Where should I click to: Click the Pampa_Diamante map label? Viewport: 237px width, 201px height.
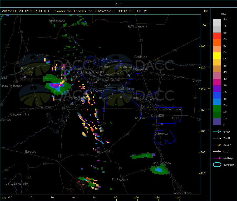point(11,86)
